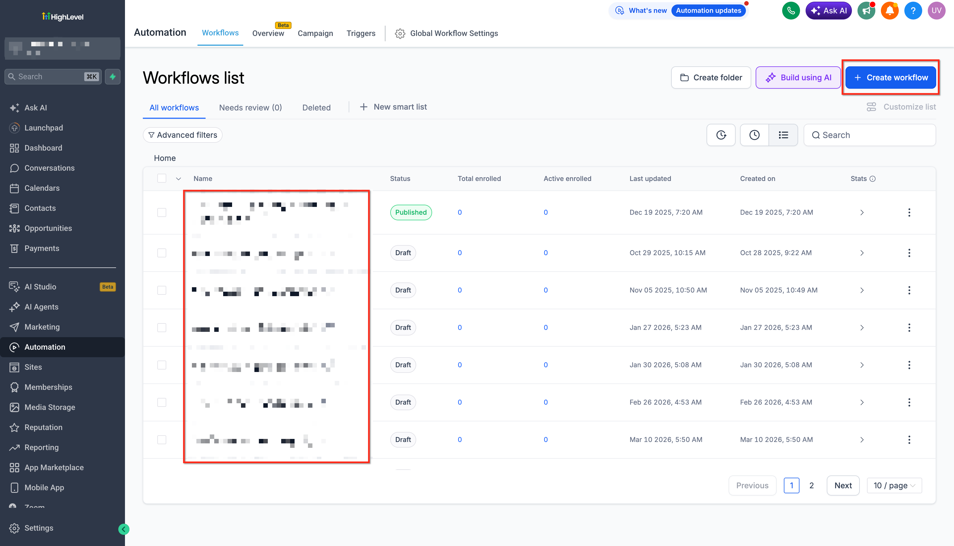Switch to the Triggers tab
The image size is (954, 546).
point(361,33)
